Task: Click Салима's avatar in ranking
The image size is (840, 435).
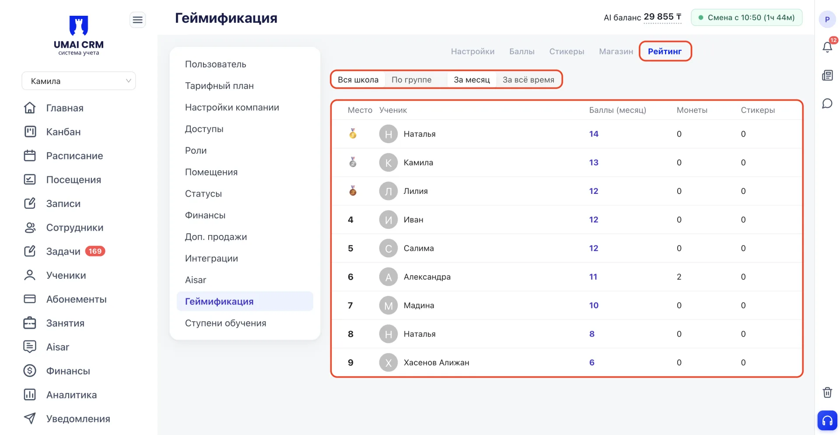Action: click(388, 248)
